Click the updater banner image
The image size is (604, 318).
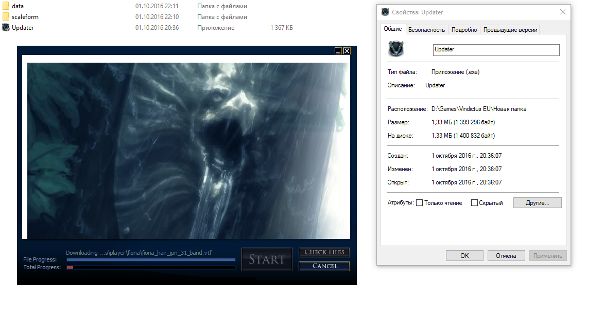[x=189, y=151]
